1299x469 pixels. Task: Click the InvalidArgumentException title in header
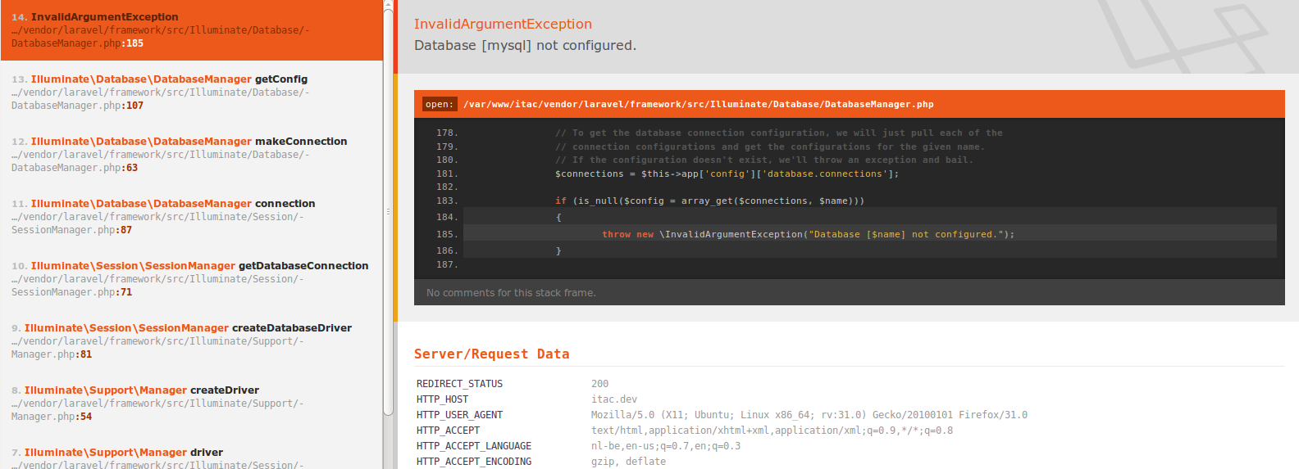(x=503, y=24)
